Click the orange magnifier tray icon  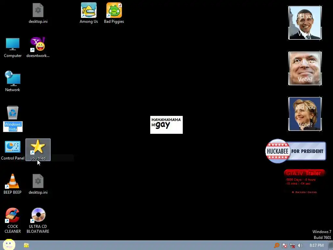tap(276, 245)
